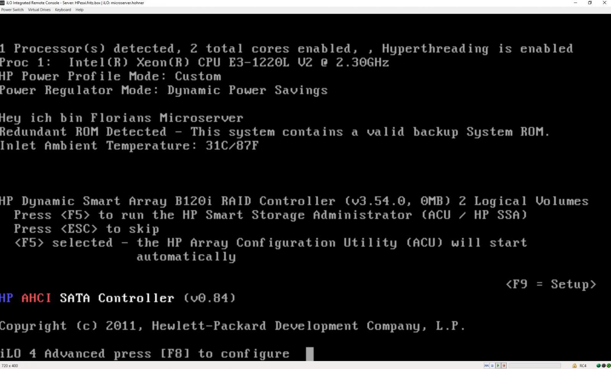611x369 pixels.
Task: Click the green power status indicator
Action: [x=608, y=366]
